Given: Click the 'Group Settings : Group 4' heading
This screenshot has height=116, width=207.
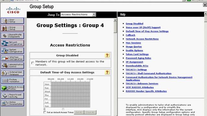Looking at the screenshot, I should [70, 25].
